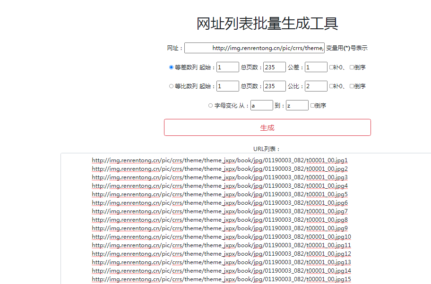Click the arithmetic 起始 start value field
The height and width of the screenshot is (284, 431).
point(227,67)
